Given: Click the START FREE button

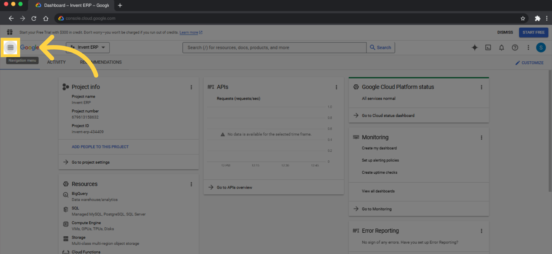Looking at the screenshot, I should point(533,32).
